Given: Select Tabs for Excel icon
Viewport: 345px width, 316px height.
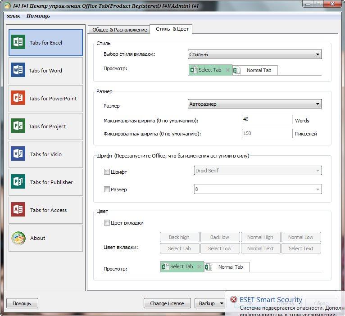Looking at the screenshot, I should pos(18,42).
